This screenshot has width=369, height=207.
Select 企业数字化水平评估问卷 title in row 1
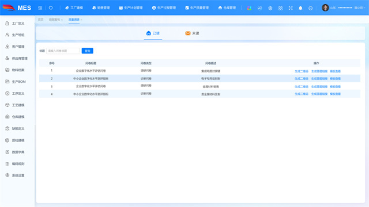pyautogui.click(x=91, y=71)
